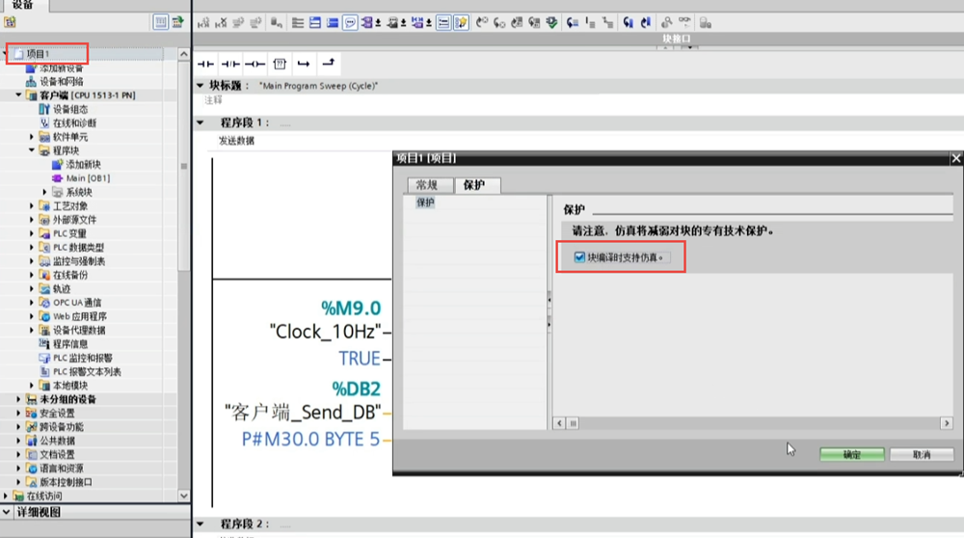Click the open branch ladder icon
The width and height of the screenshot is (964, 538).
coord(304,64)
